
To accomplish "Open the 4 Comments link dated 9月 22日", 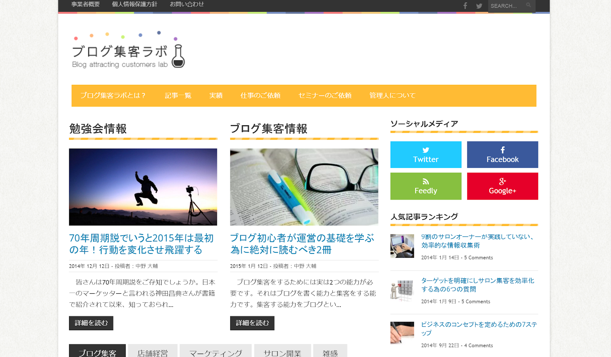I will click(x=478, y=346).
